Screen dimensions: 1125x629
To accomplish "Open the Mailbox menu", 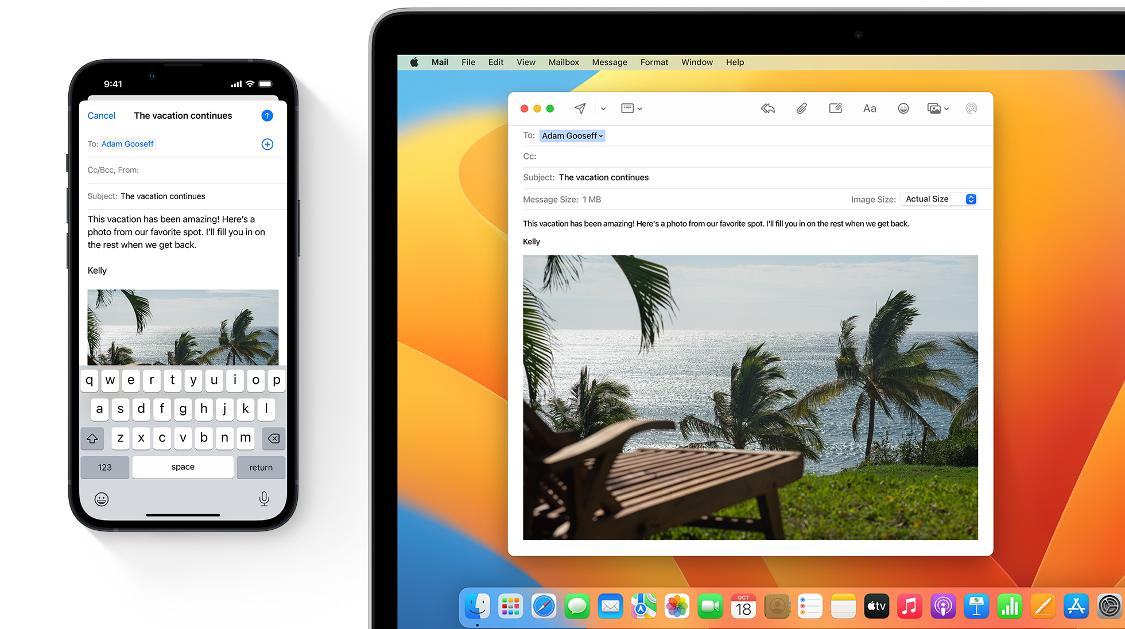I will tap(563, 62).
